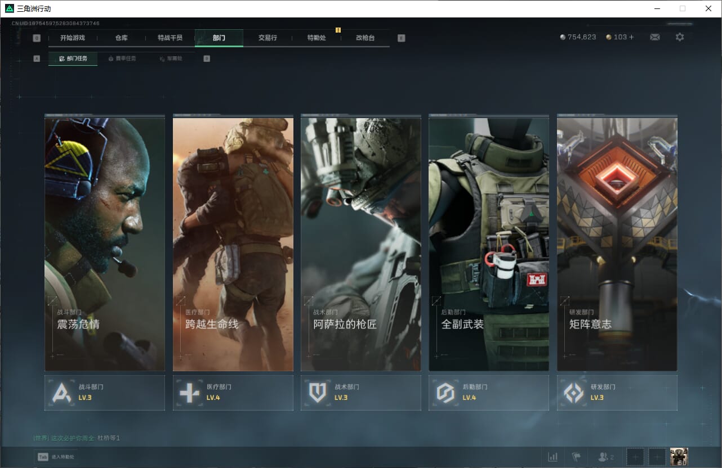Go to the 改枪台 tab
Image resolution: width=722 pixels, height=468 pixels.
click(365, 38)
